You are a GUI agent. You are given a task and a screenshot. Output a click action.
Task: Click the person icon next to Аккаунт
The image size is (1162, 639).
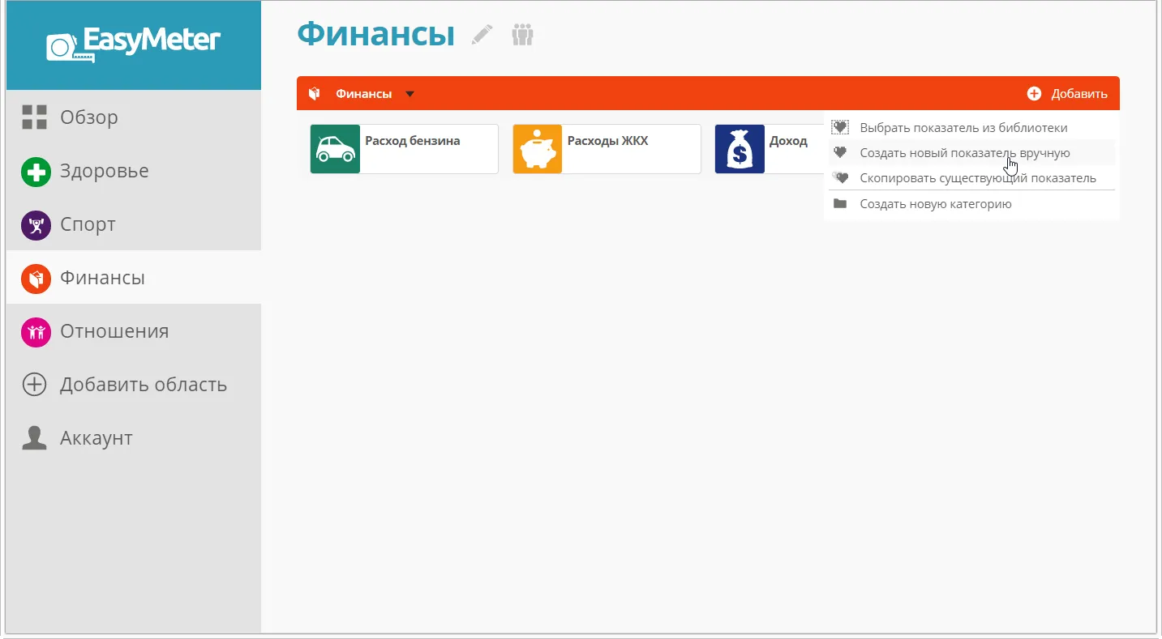[34, 437]
